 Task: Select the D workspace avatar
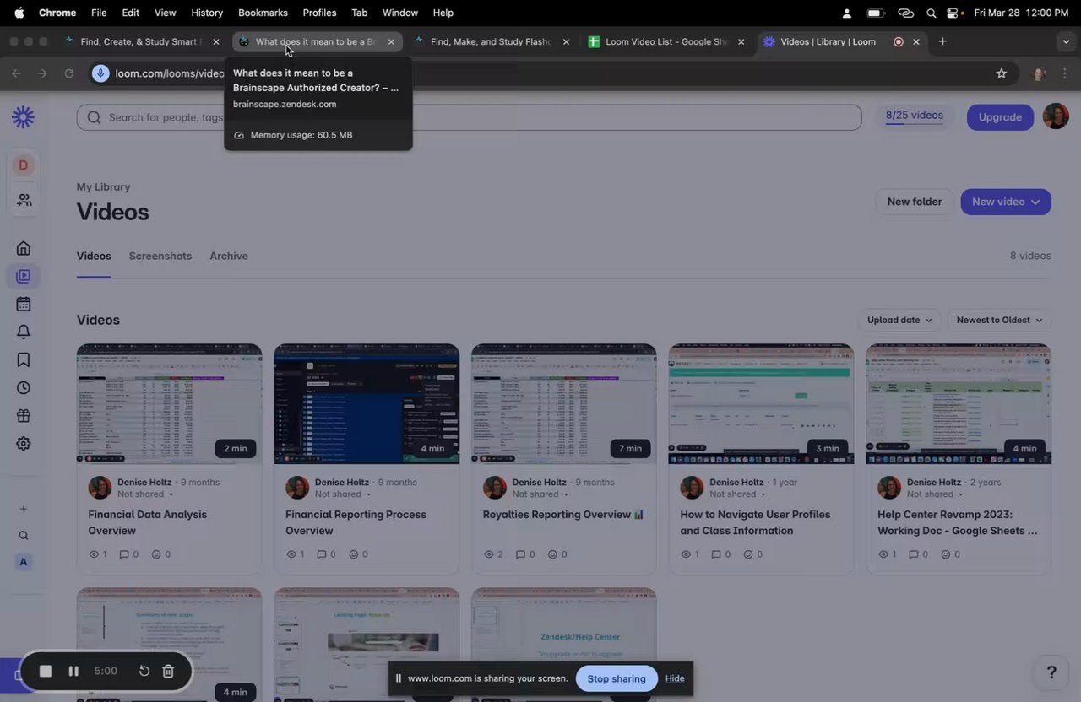click(x=24, y=165)
